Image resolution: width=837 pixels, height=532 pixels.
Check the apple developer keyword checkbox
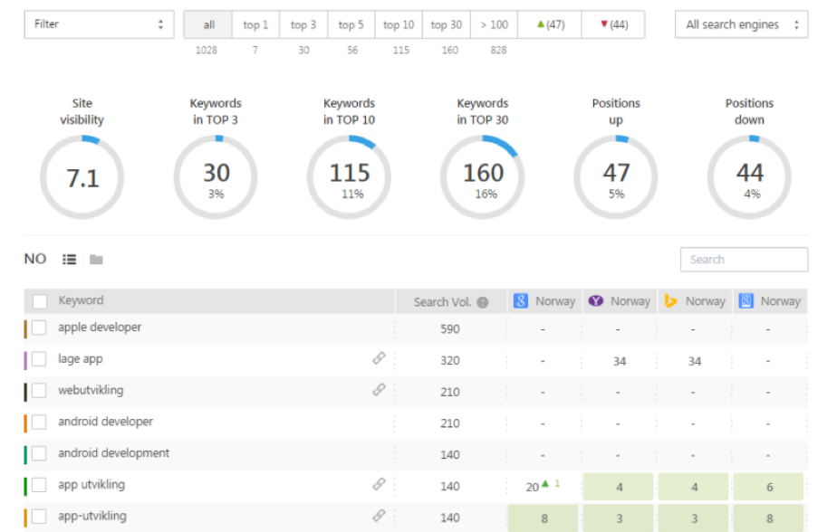[x=39, y=328]
